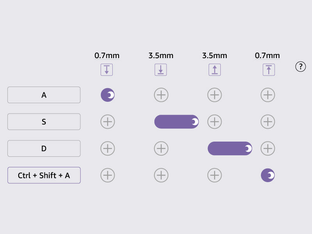Select the last 0.7mm full release icon
Viewport: 312px width, 234px height.
click(x=268, y=69)
